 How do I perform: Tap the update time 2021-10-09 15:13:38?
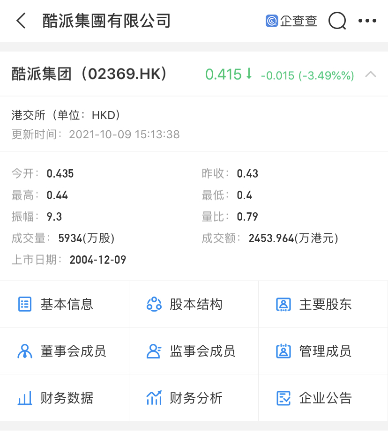tap(124, 134)
